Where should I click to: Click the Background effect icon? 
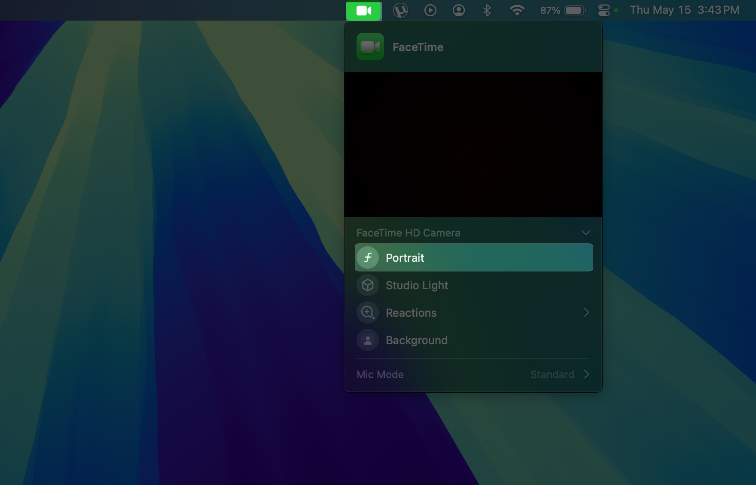(x=368, y=340)
